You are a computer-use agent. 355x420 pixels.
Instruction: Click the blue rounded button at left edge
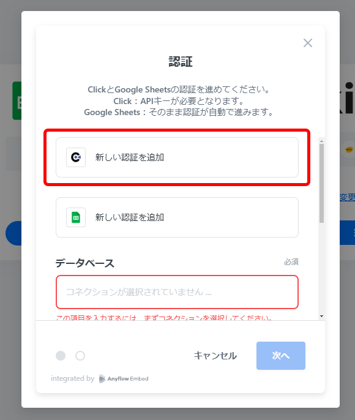coord(13,233)
